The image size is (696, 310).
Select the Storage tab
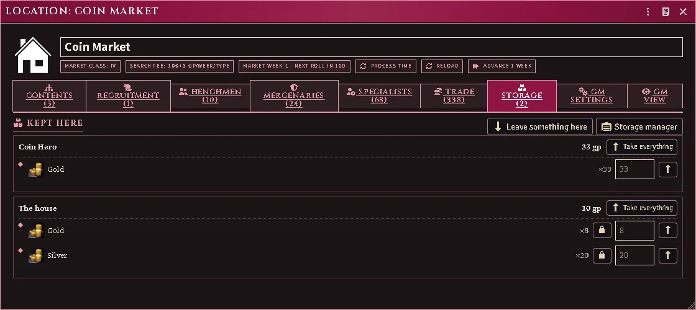click(521, 95)
